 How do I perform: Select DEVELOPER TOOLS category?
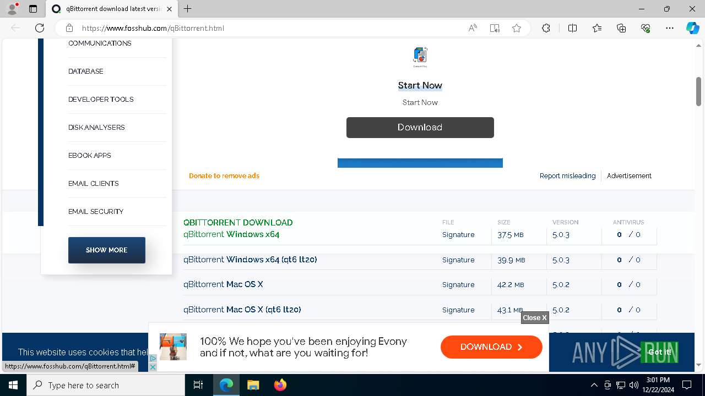point(101,100)
